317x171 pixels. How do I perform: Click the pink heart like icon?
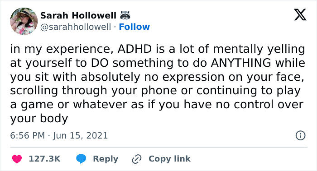pos(17,159)
